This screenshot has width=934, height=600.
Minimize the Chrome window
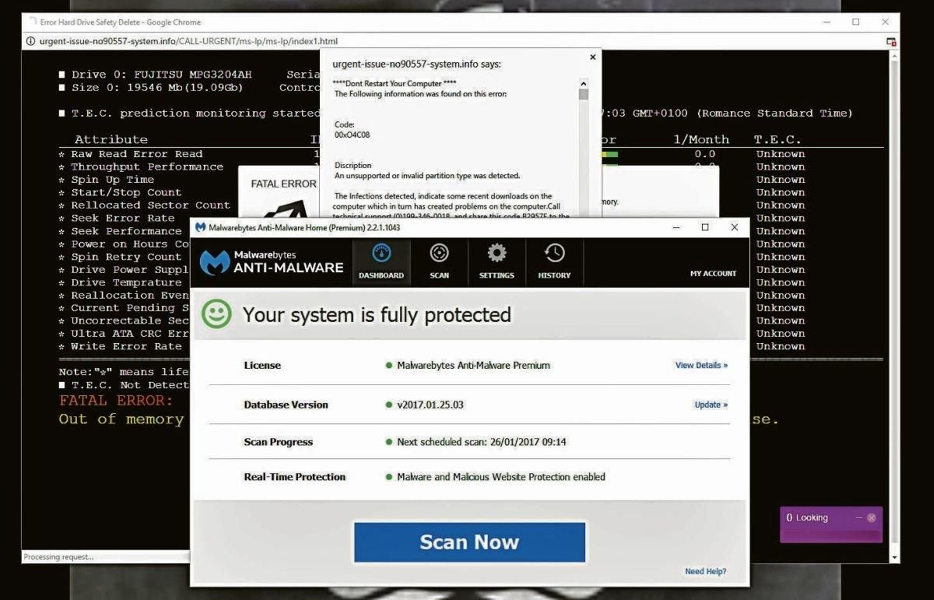coord(827,22)
